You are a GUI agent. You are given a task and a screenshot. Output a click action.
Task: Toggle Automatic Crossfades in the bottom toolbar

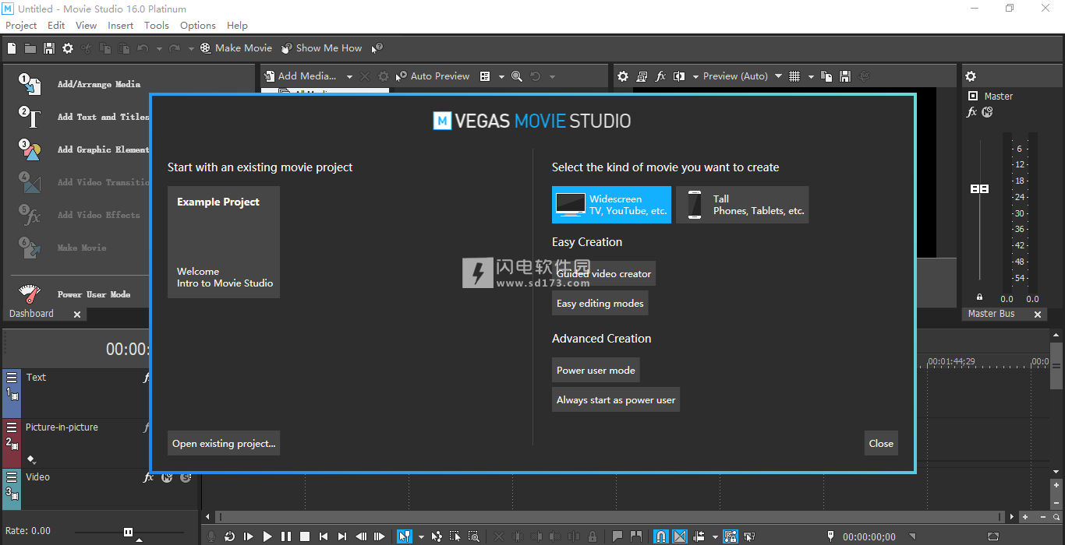(x=680, y=536)
